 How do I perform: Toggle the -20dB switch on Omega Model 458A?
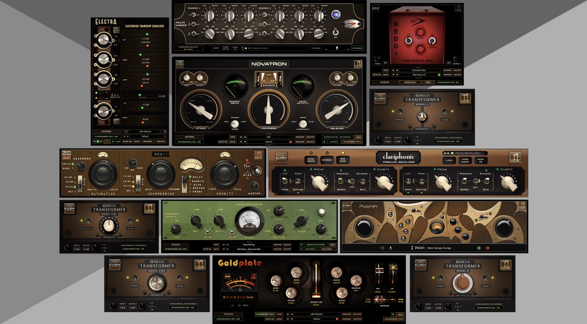coord(179,278)
